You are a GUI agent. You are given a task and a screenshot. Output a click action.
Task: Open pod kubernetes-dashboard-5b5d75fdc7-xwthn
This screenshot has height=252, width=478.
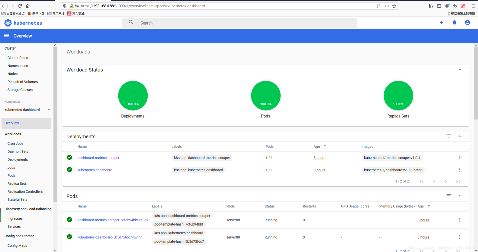tap(110, 237)
